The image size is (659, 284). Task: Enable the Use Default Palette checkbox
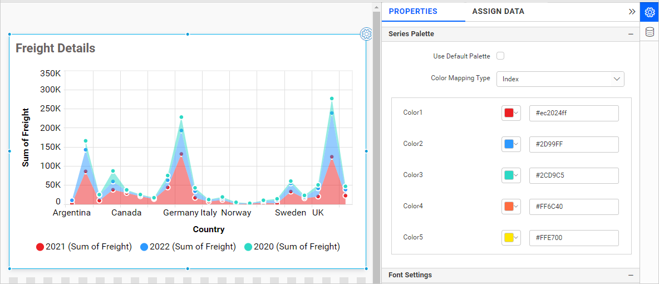point(500,56)
